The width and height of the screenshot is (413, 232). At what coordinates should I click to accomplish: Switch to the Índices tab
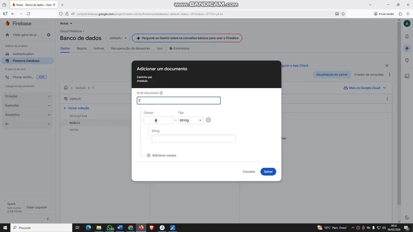click(99, 48)
